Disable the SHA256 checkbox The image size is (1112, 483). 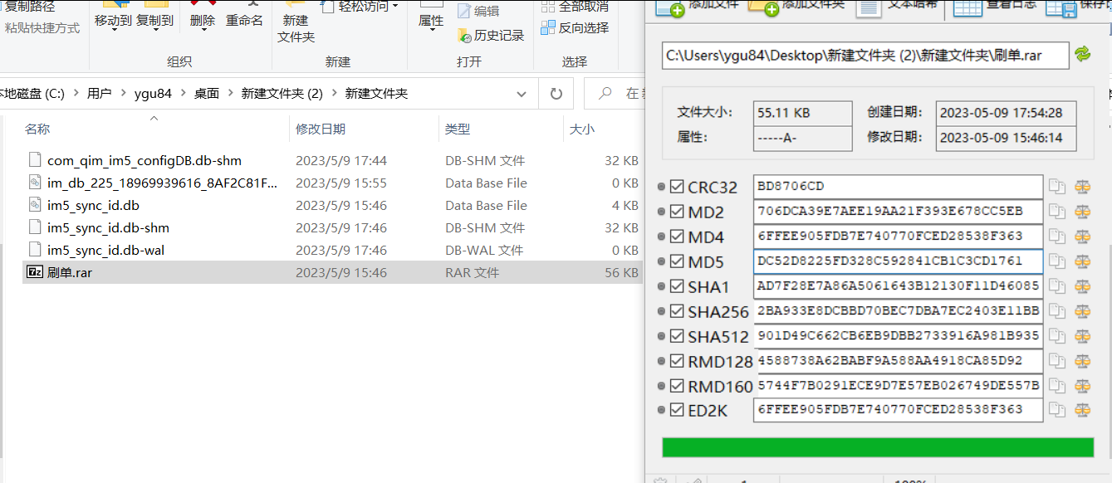click(x=678, y=310)
